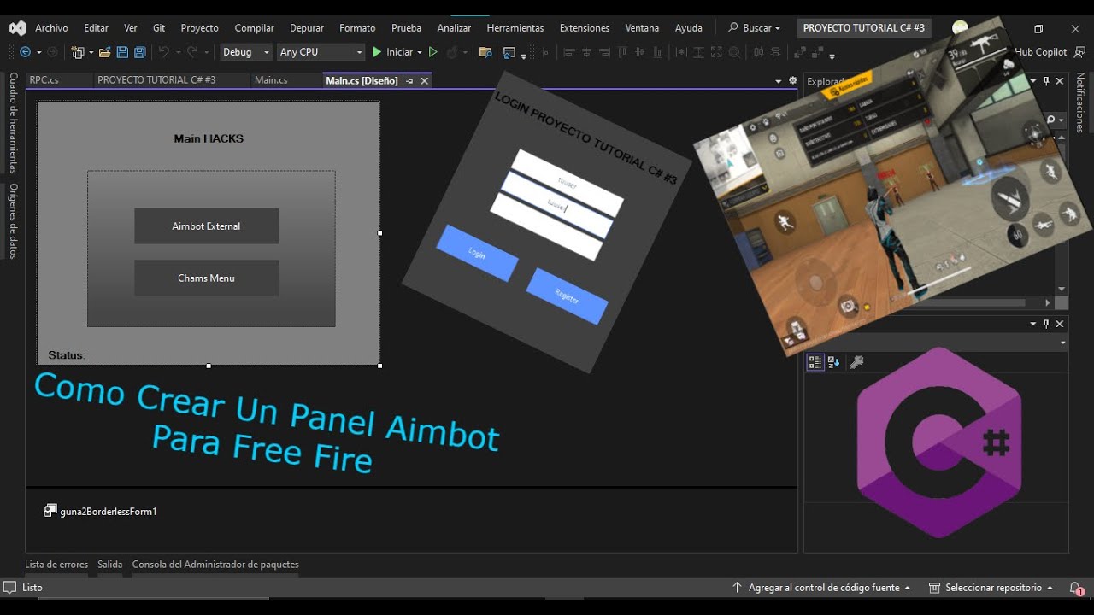This screenshot has height=615, width=1094.
Task: Switch to the RPC.cs tab
Action: (x=44, y=80)
